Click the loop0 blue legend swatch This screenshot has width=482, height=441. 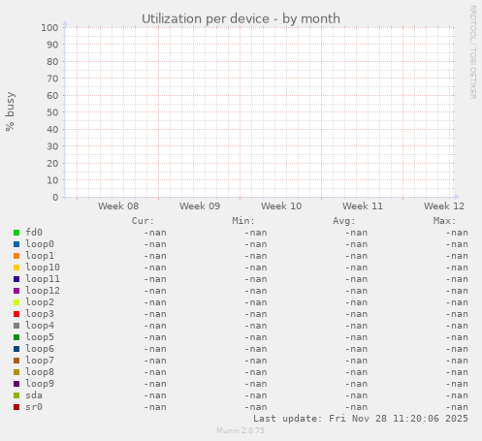coord(16,244)
